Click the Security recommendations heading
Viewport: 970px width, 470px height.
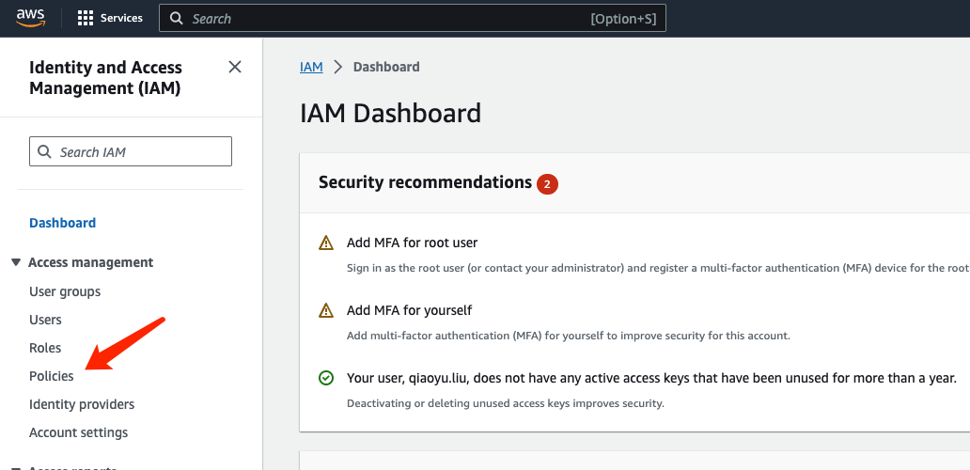click(425, 182)
